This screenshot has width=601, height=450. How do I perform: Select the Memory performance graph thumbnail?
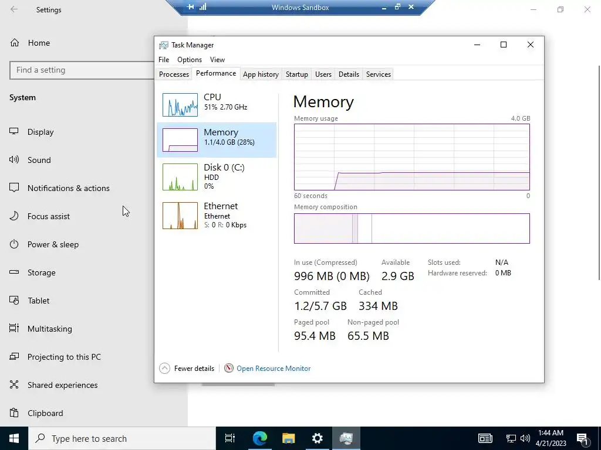[180, 140]
